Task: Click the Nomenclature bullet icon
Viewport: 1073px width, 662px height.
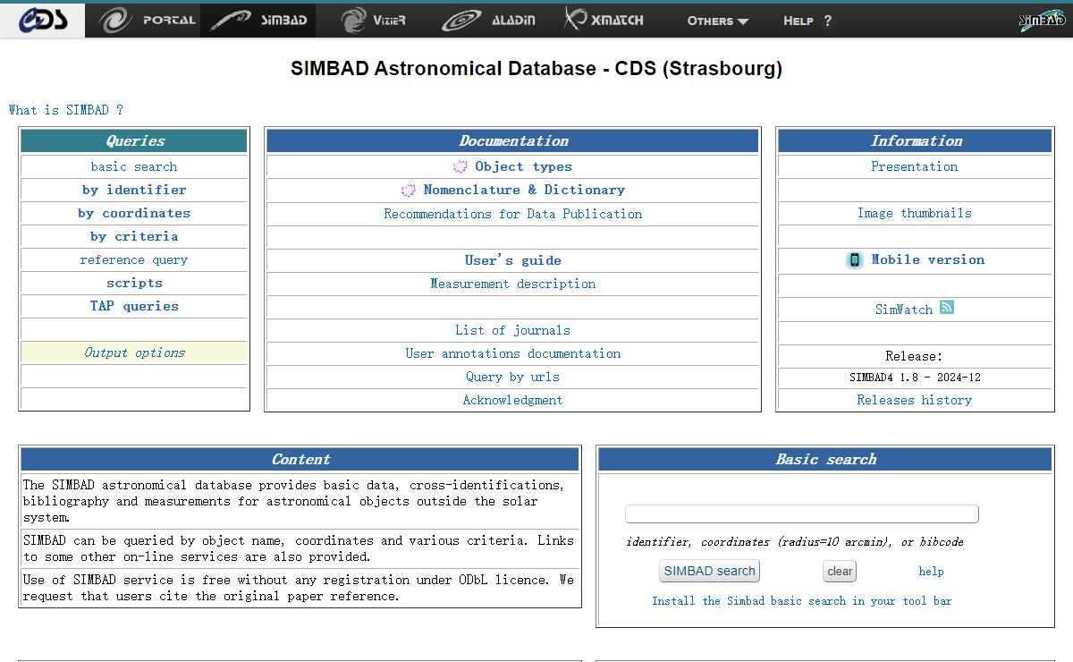Action: 409,190
